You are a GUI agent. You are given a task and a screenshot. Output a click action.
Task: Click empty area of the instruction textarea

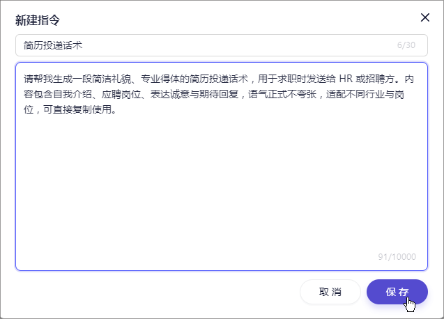[222, 184]
